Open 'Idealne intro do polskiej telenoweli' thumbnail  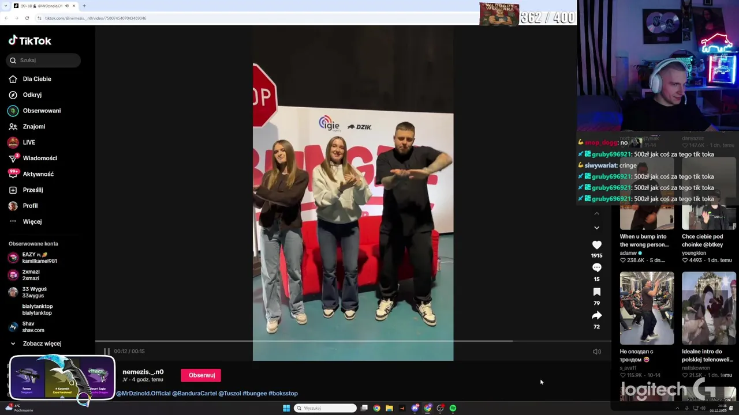click(x=709, y=308)
